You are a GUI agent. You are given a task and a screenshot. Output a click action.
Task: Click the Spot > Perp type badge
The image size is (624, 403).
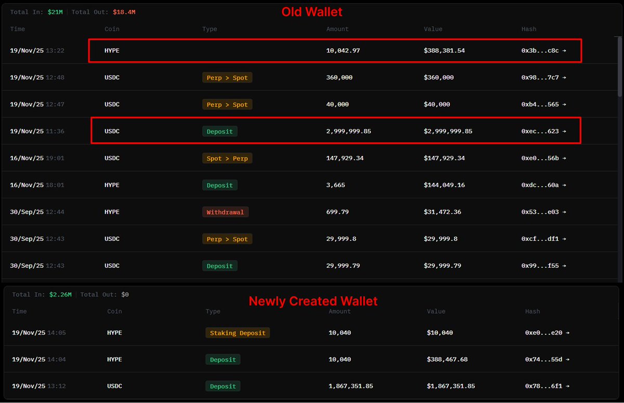click(x=227, y=159)
